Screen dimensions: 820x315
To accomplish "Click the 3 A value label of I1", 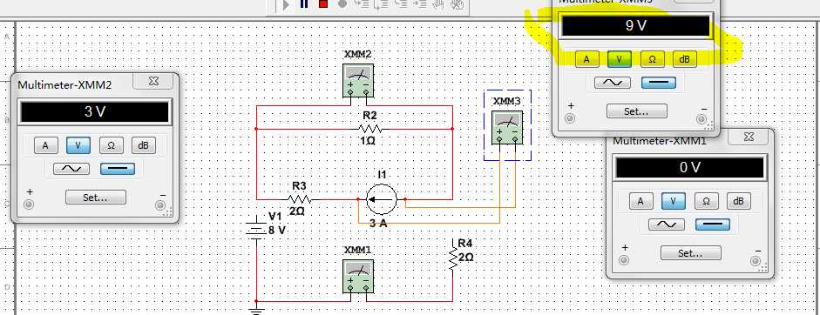I will coord(378,224).
